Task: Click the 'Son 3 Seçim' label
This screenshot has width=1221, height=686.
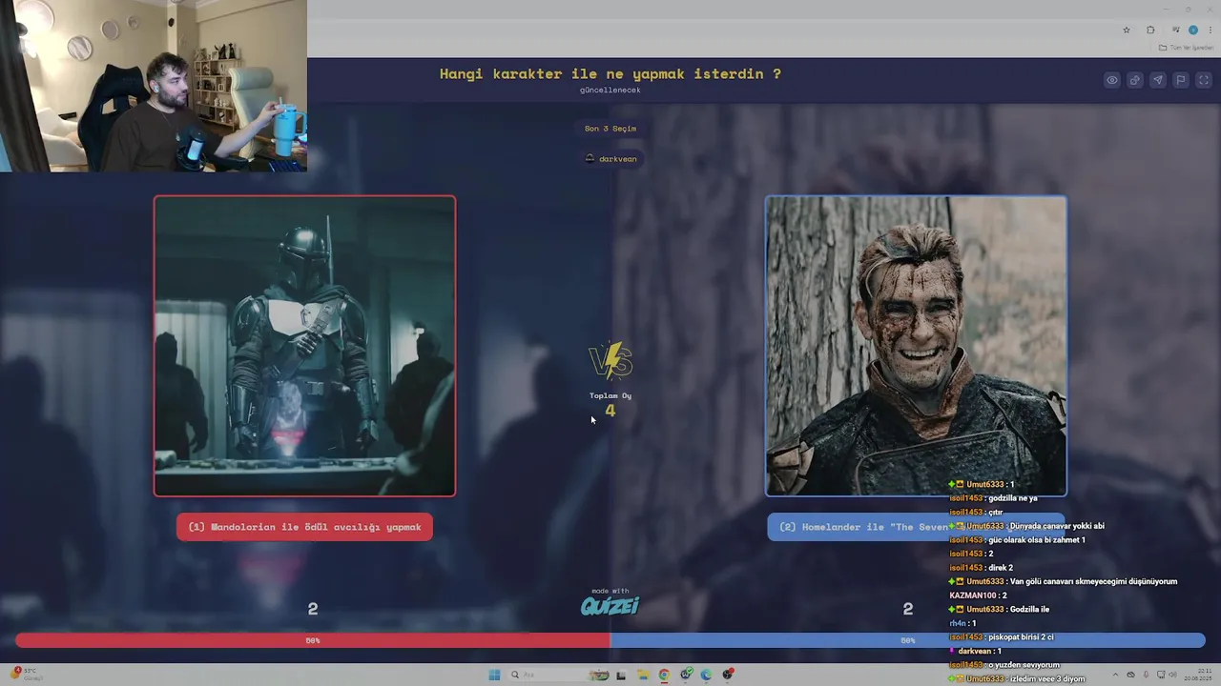Action: [610, 129]
